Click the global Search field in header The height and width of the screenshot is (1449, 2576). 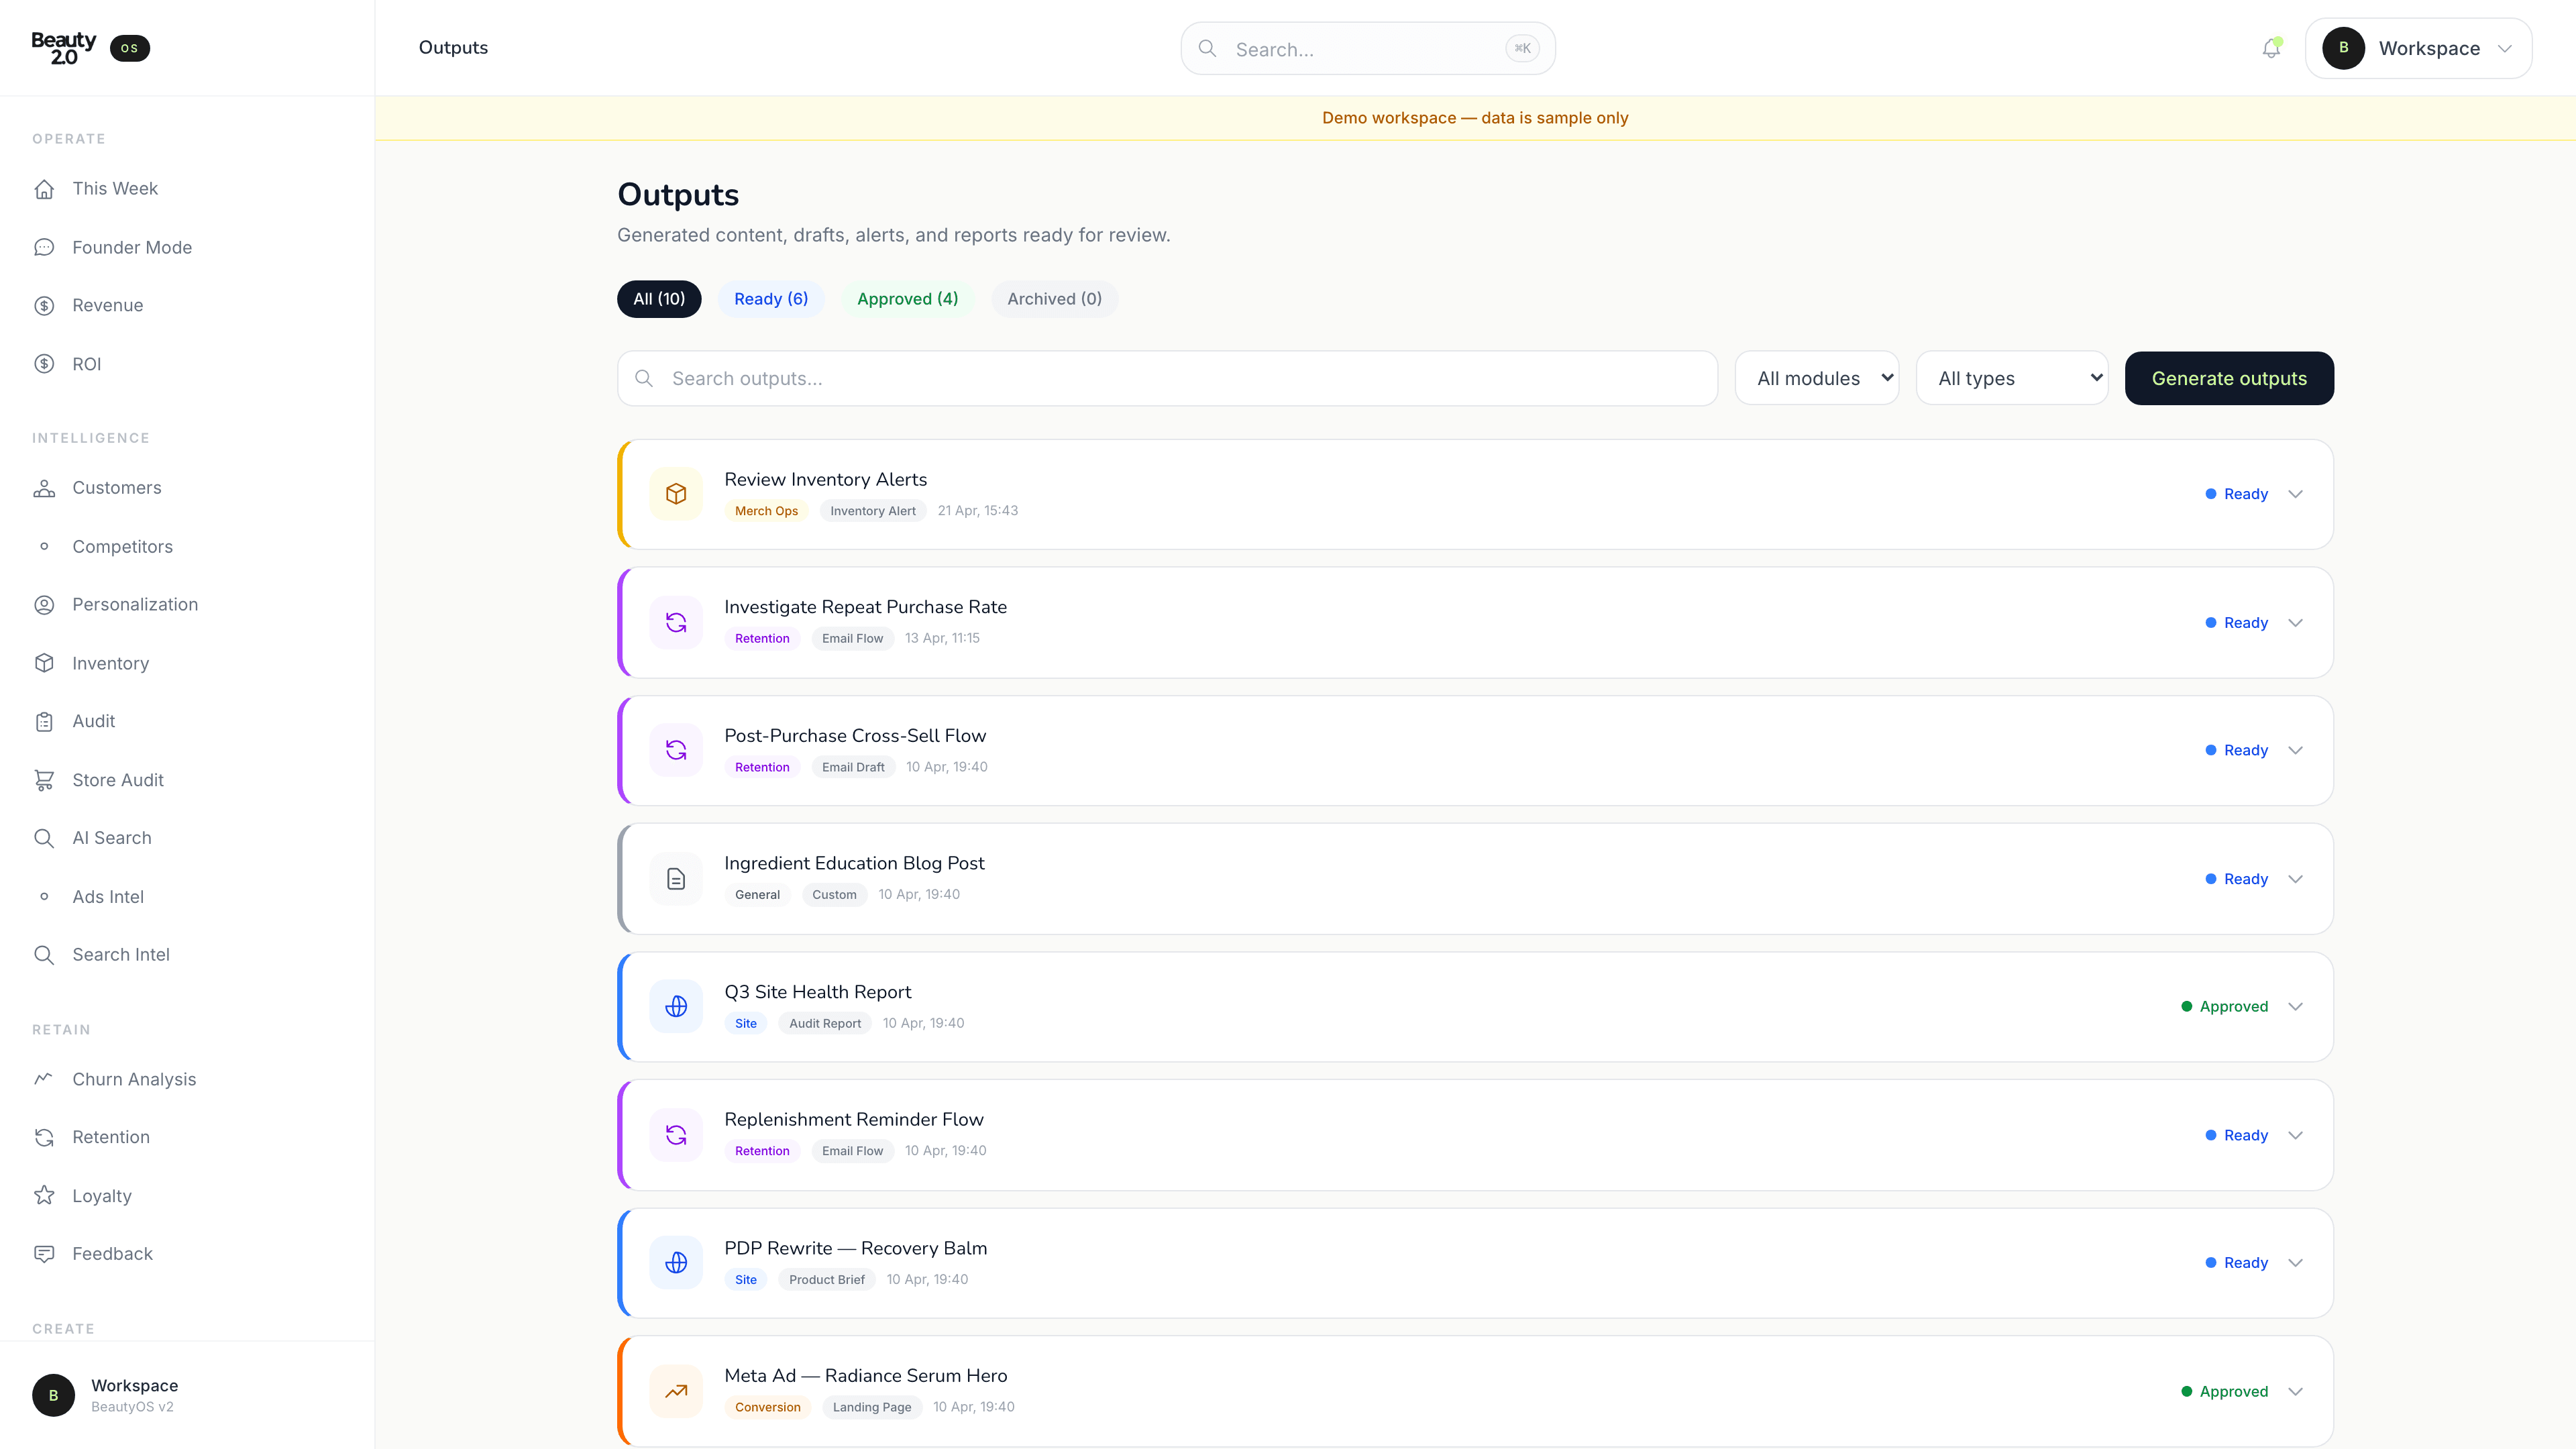click(x=1367, y=48)
